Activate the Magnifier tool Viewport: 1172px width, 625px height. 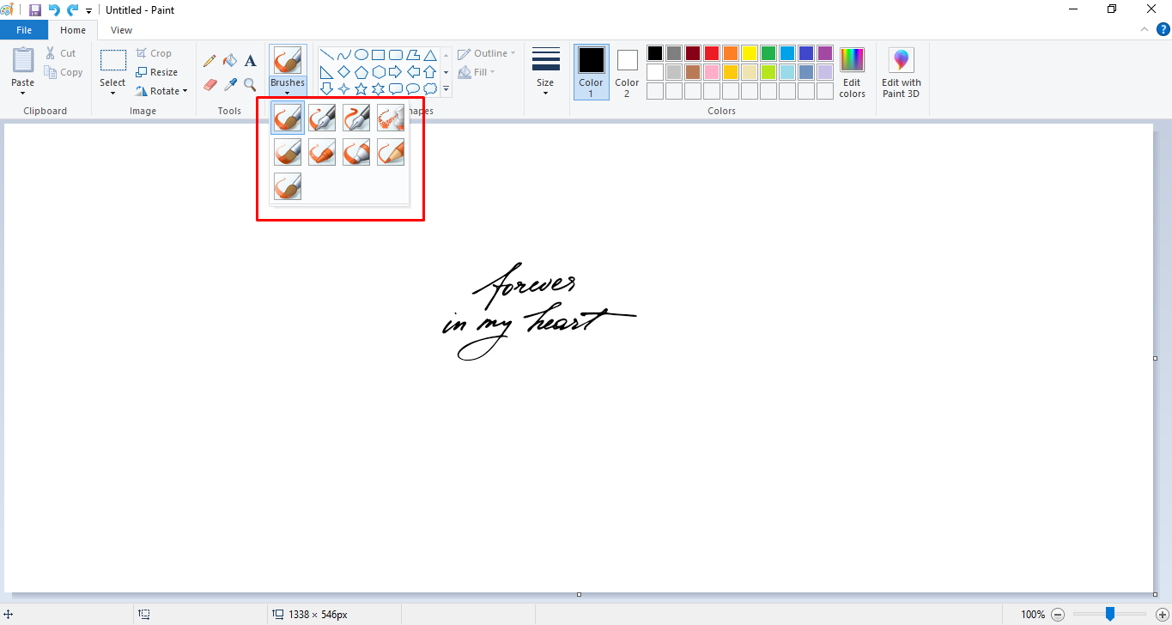(x=249, y=84)
